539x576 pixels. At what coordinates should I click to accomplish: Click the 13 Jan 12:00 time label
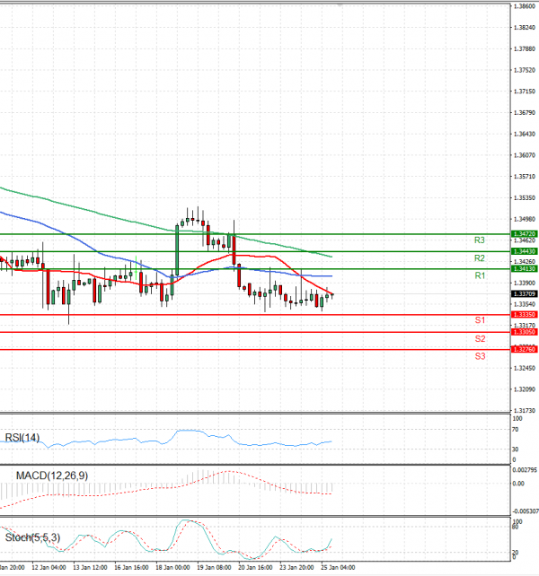[x=90, y=568]
